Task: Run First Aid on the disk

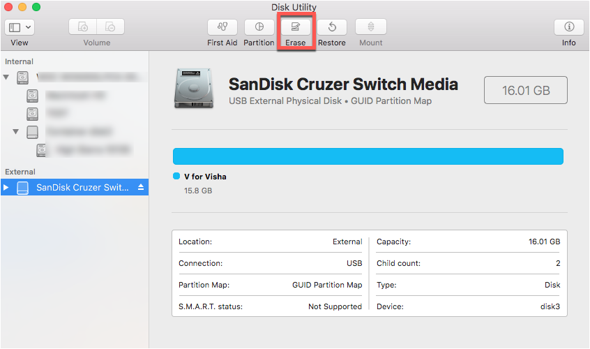Action: tap(222, 27)
